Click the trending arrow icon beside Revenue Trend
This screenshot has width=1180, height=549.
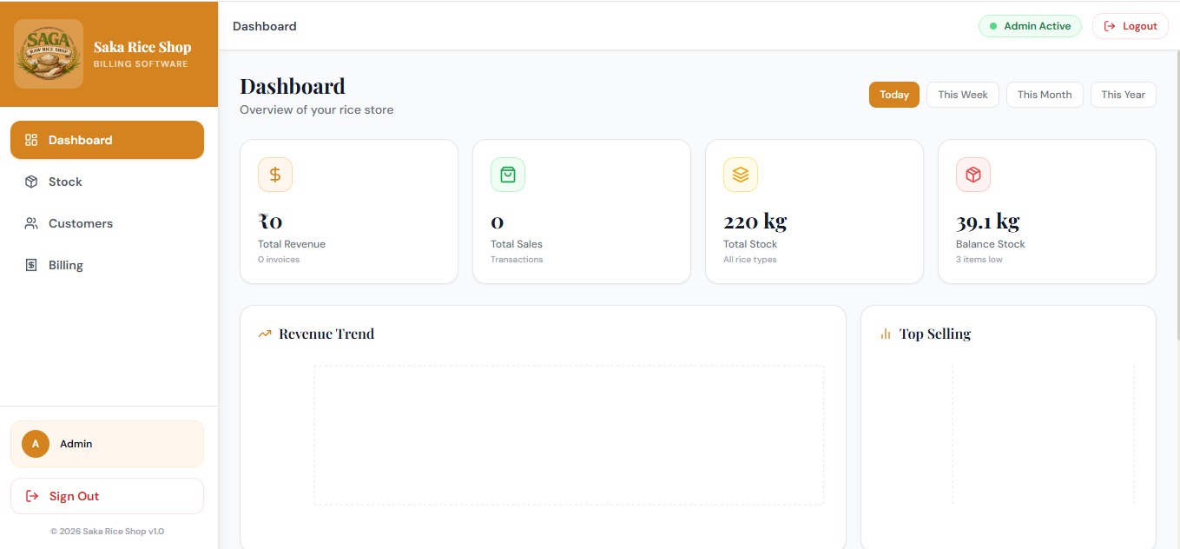point(265,333)
